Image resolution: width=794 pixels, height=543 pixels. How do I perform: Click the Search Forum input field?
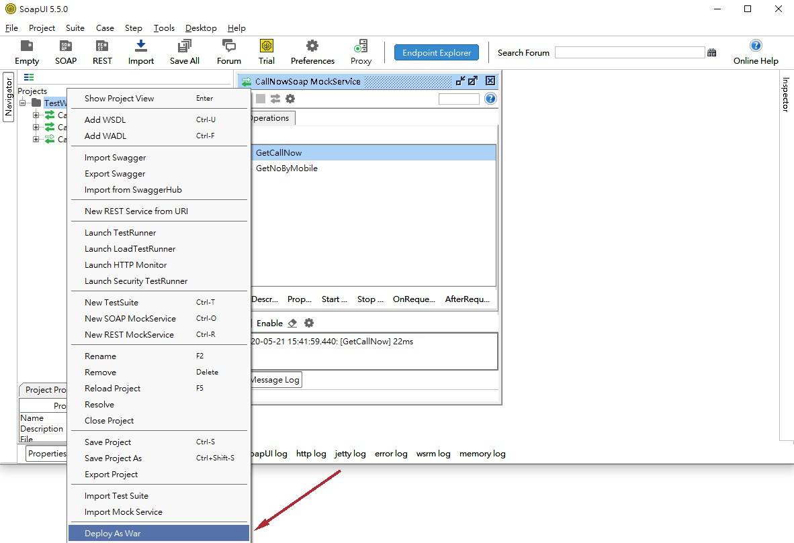tap(629, 52)
